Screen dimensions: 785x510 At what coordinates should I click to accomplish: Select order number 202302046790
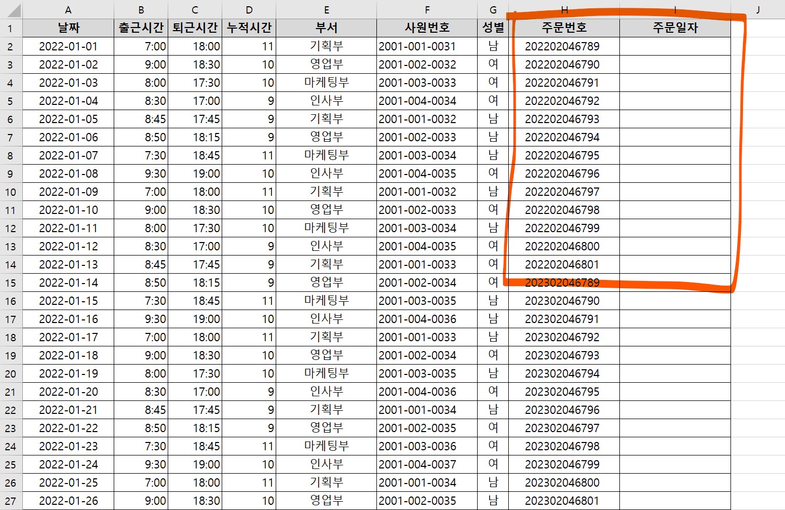(564, 301)
